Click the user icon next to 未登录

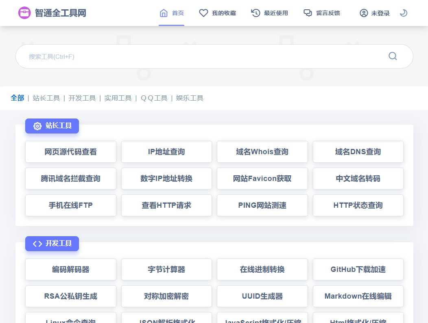click(364, 13)
